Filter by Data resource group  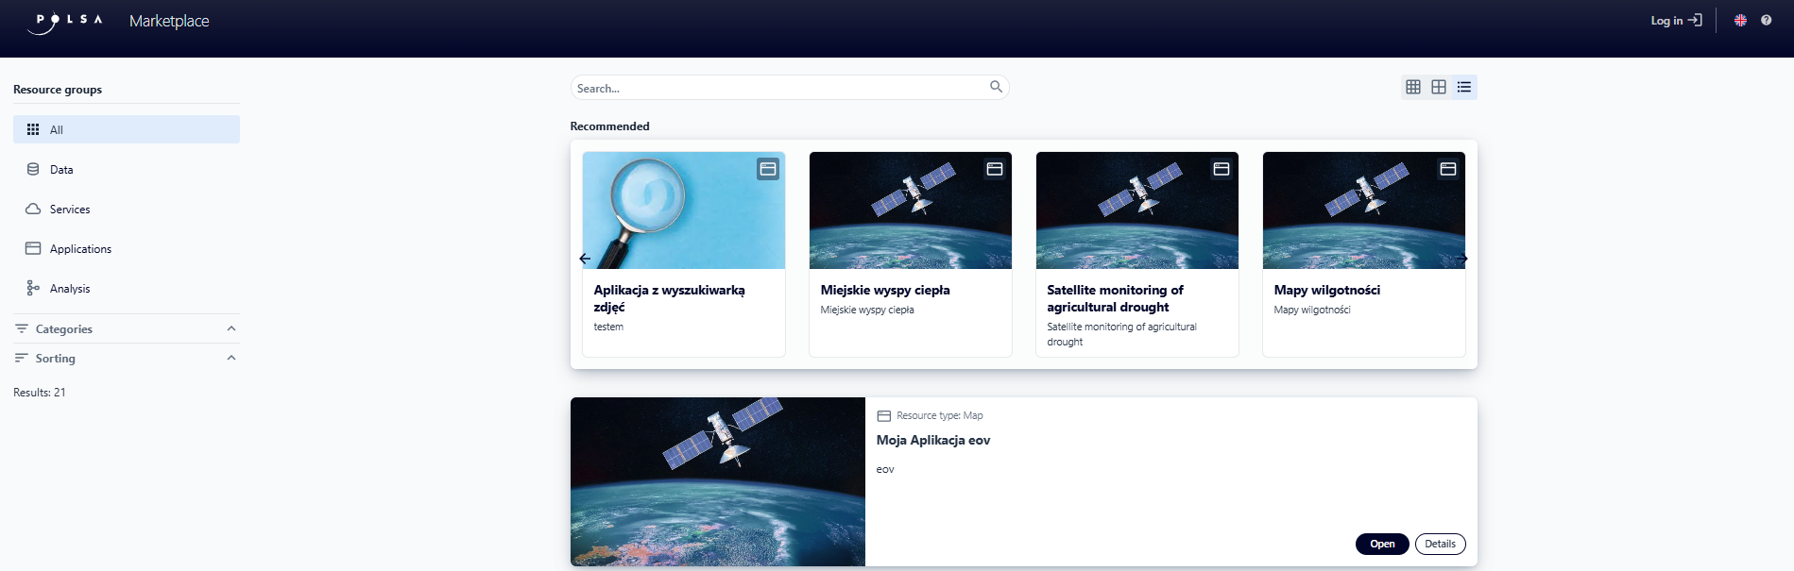(61, 170)
